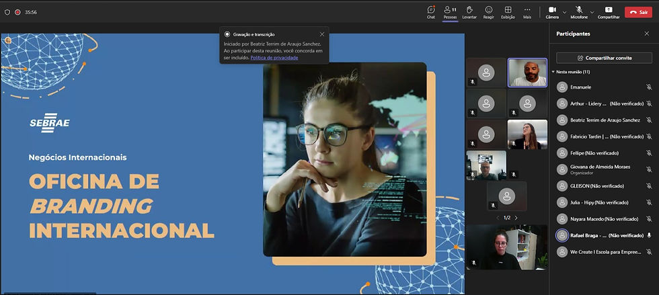The width and height of the screenshot is (659, 295).
Task: Click muted mic icon beside We Create
Action: [649, 252]
